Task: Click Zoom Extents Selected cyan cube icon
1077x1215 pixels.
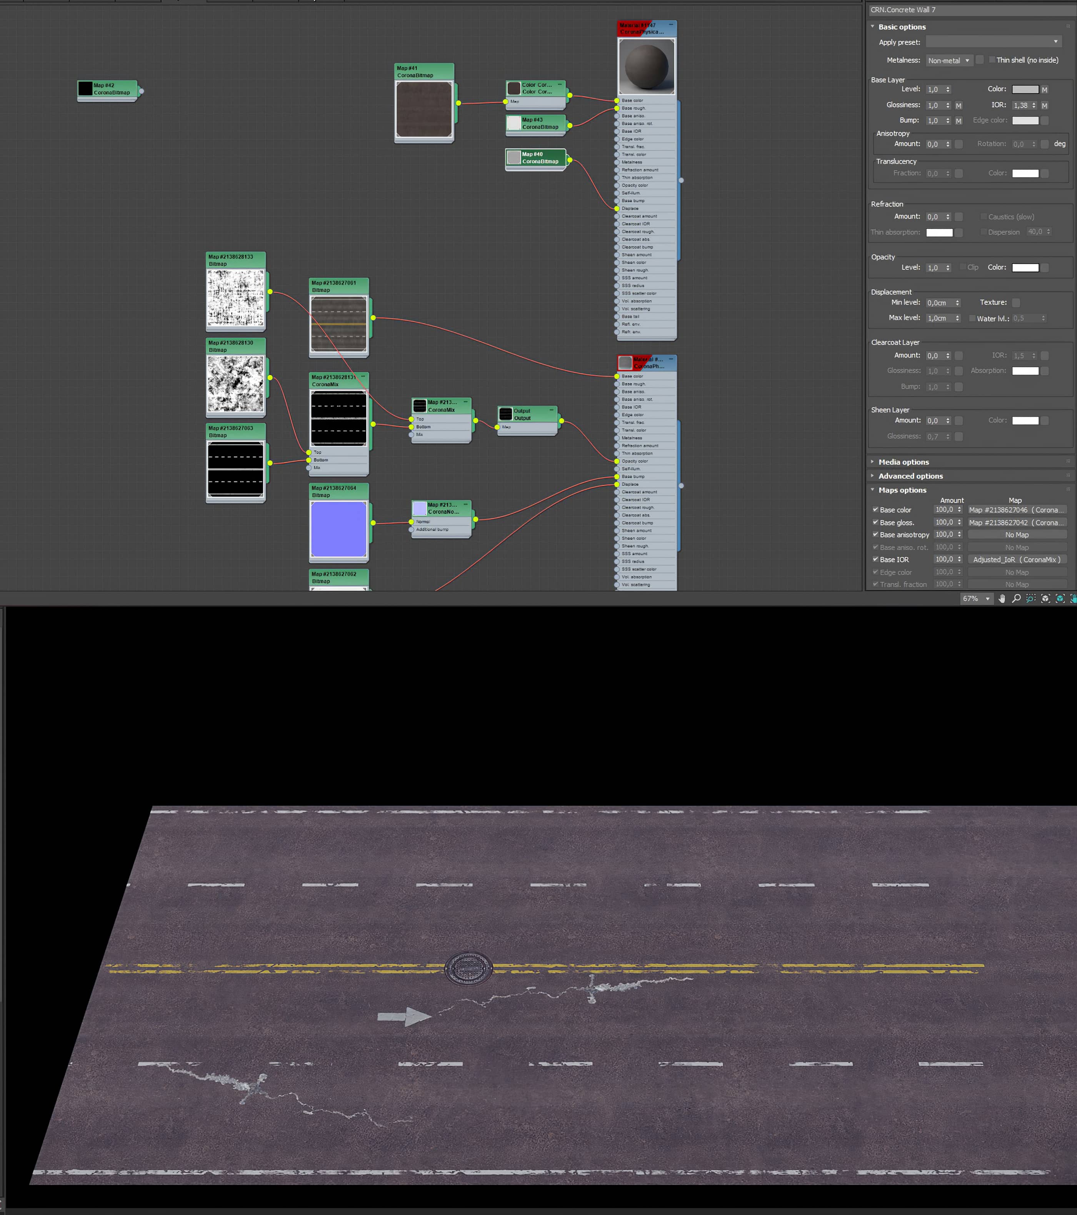Action: pyautogui.click(x=1060, y=598)
